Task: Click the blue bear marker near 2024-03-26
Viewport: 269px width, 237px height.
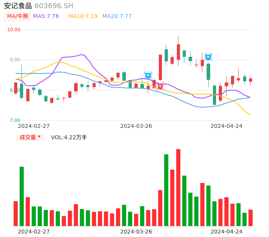Action: click(x=148, y=75)
